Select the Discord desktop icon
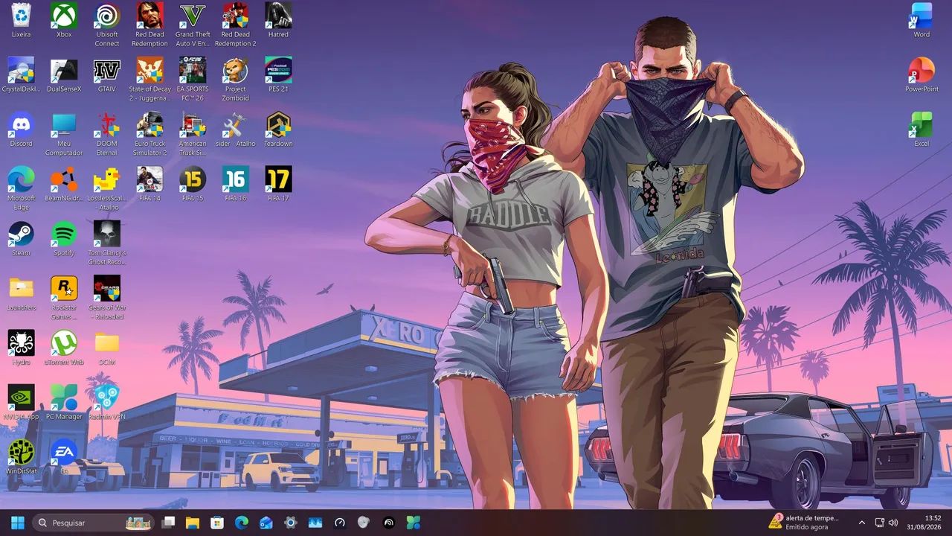This screenshot has height=536, width=952. click(x=21, y=130)
